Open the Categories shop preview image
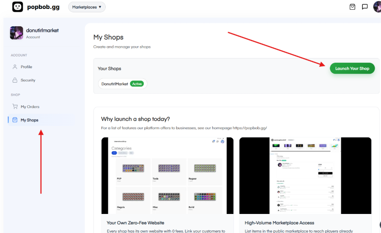This screenshot has height=233, width=381. tap(167, 175)
